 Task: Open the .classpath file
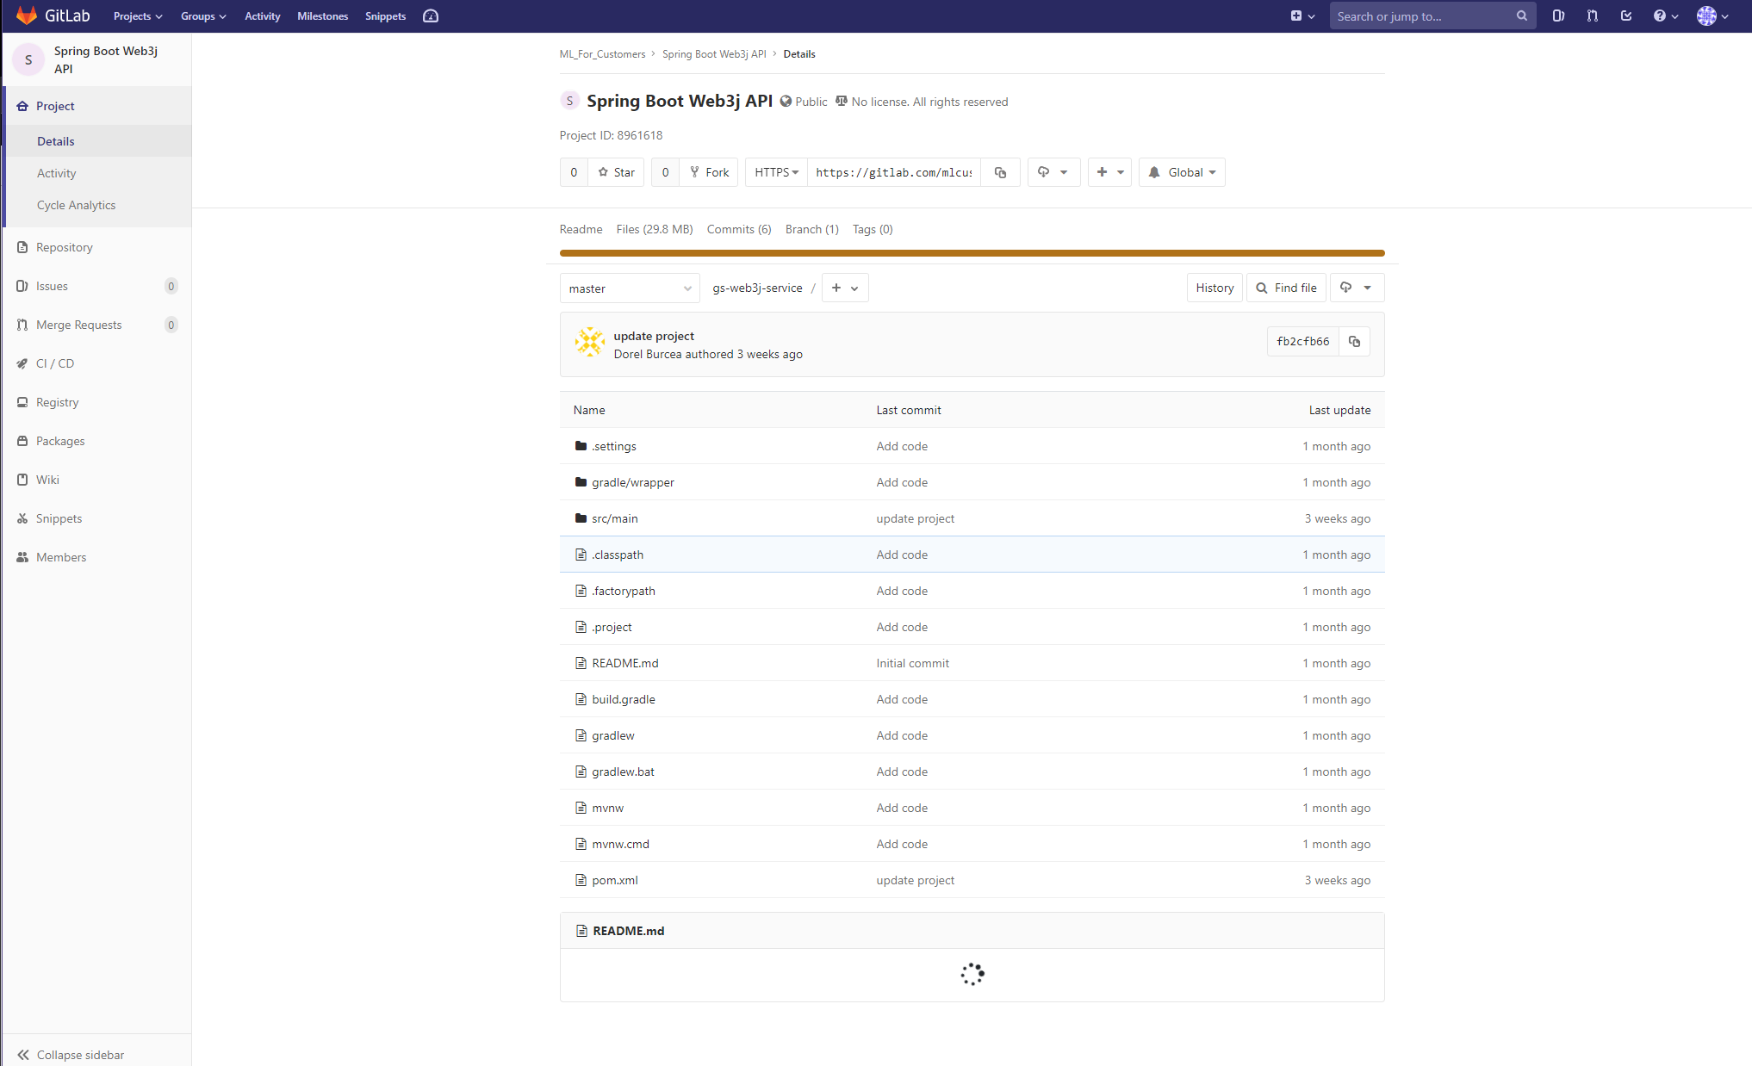pos(618,555)
